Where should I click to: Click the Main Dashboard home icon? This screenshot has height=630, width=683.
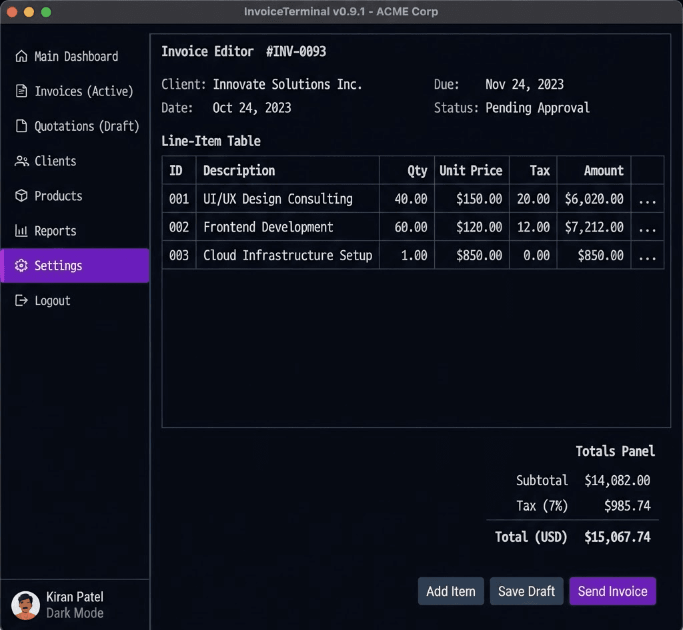21,56
